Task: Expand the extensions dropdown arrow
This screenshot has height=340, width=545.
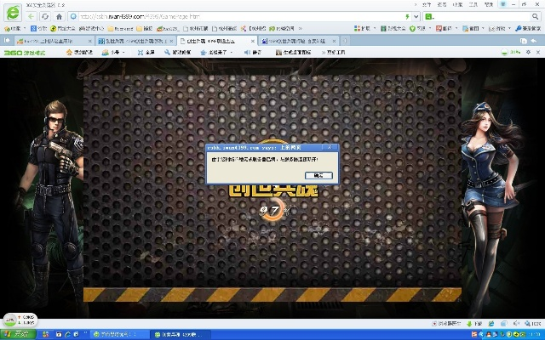Action: 375,28
